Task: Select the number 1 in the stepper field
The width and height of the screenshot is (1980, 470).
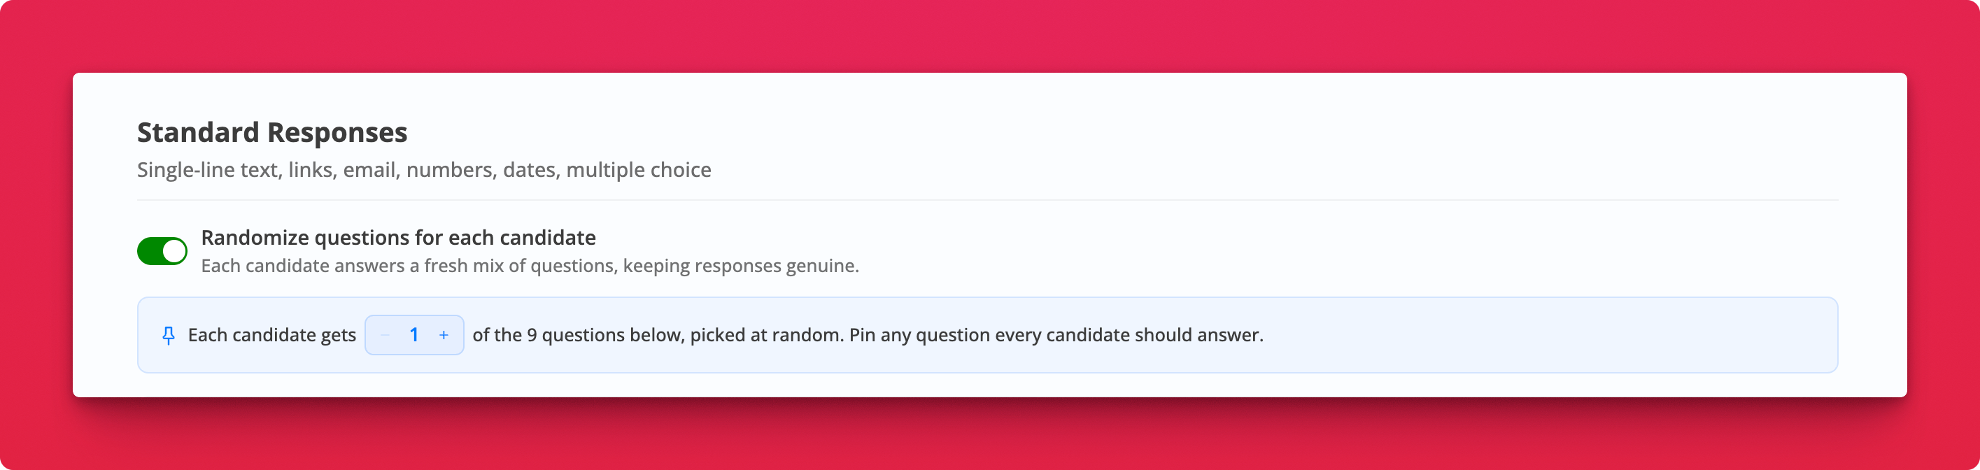Action: 413,335
